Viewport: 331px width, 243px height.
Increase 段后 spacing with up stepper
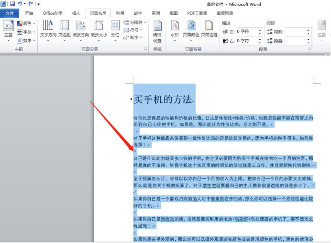(309, 39)
